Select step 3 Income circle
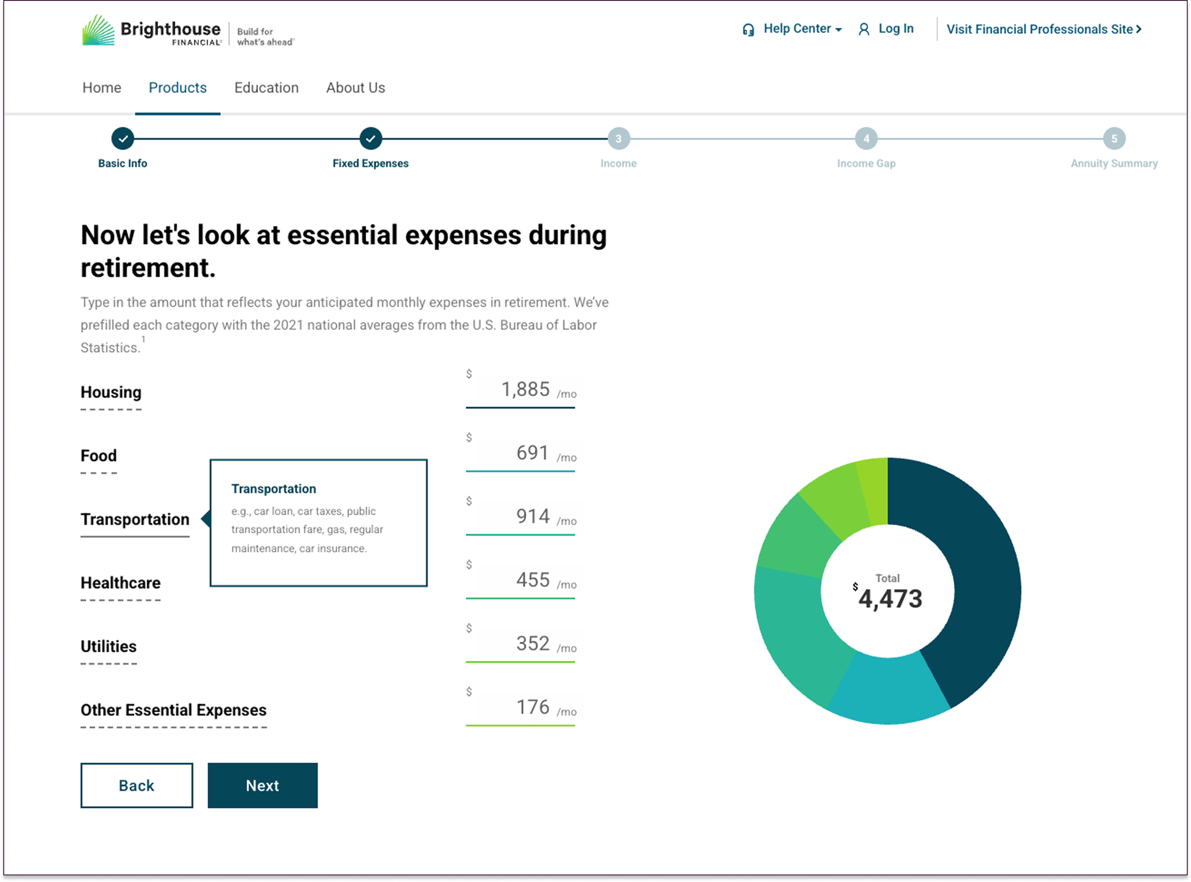 618,139
